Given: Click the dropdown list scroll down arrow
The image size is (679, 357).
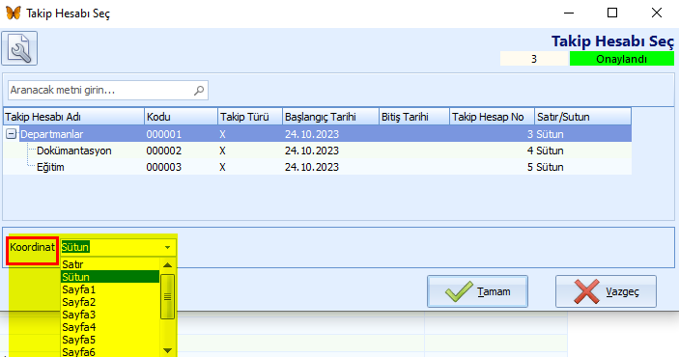Looking at the screenshot, I should click(x=168, y=350).
